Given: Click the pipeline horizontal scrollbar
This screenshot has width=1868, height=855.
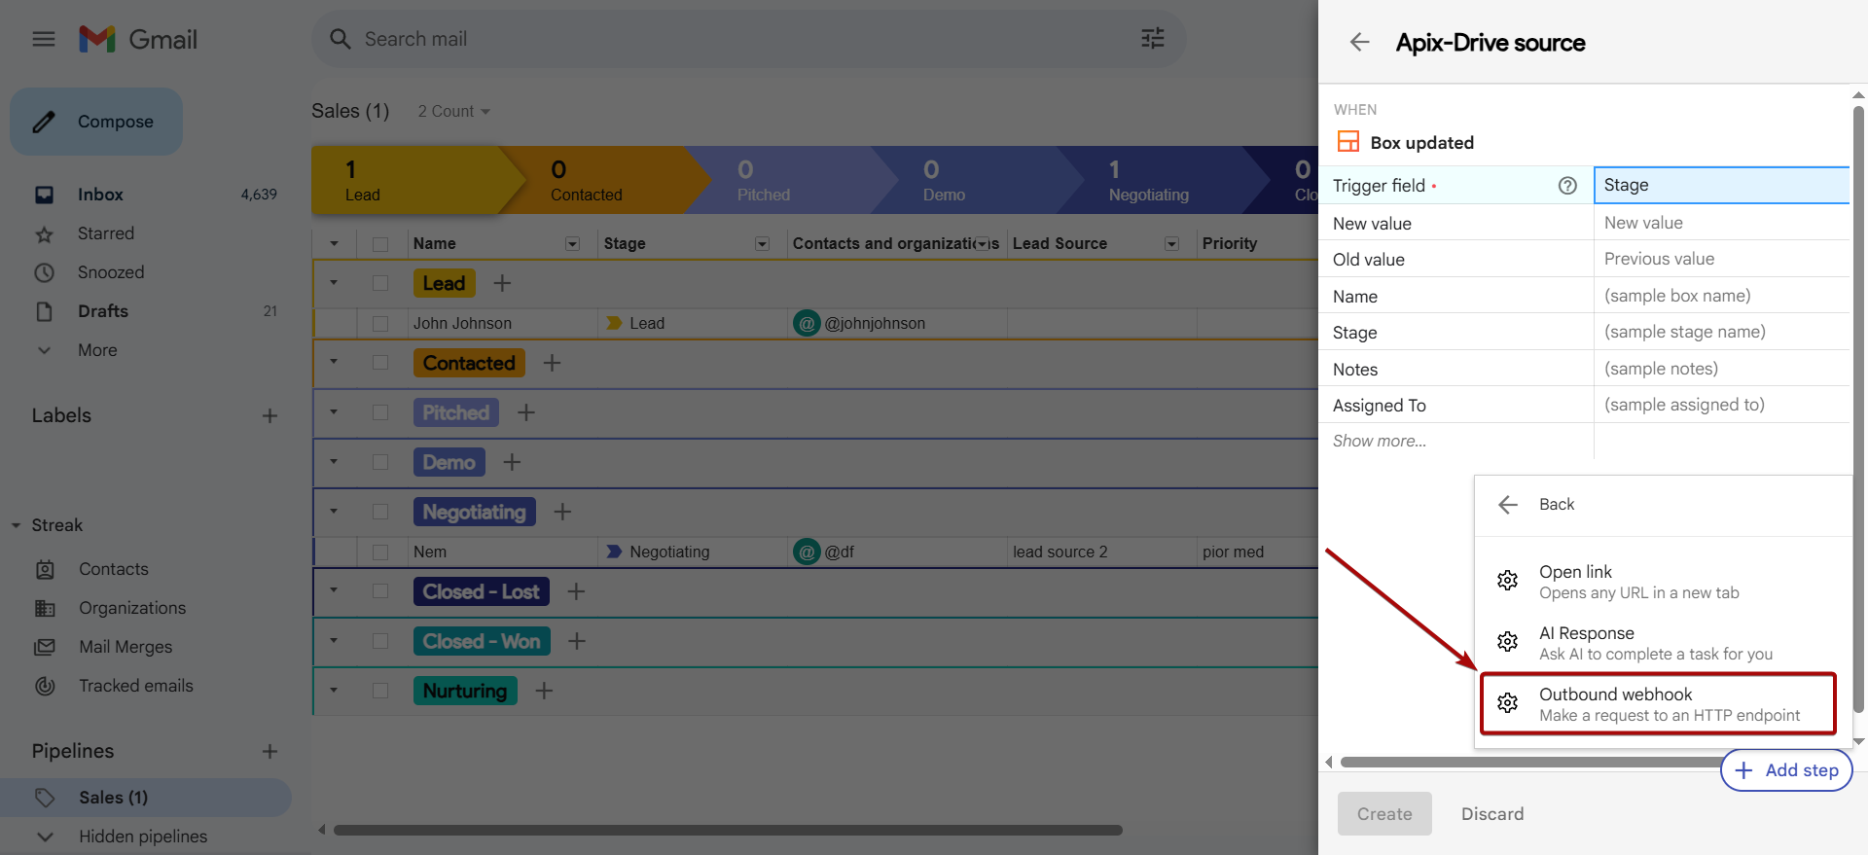Looking at the screenshot, I should tap(728, 831).
